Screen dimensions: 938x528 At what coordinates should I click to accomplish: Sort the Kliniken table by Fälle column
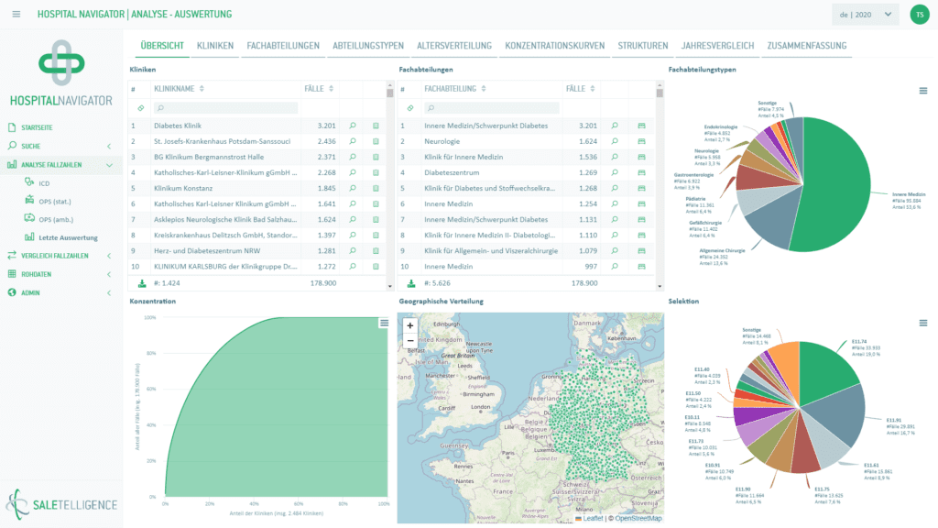pyautogui.click(x=318, y=89)
